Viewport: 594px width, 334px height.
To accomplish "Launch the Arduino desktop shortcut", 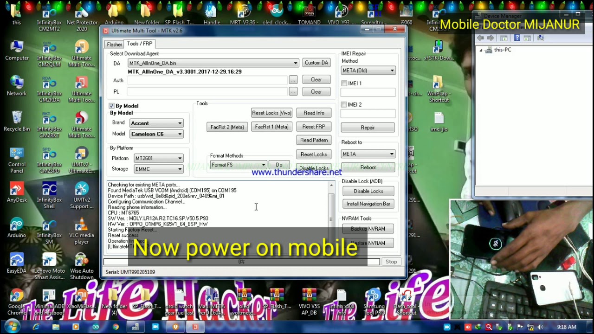I will click(17, 228).
